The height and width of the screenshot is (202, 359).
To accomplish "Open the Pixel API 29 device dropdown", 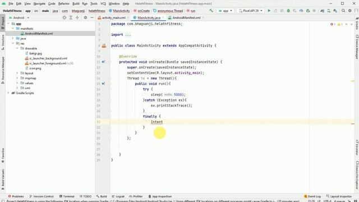I will 251,11.
